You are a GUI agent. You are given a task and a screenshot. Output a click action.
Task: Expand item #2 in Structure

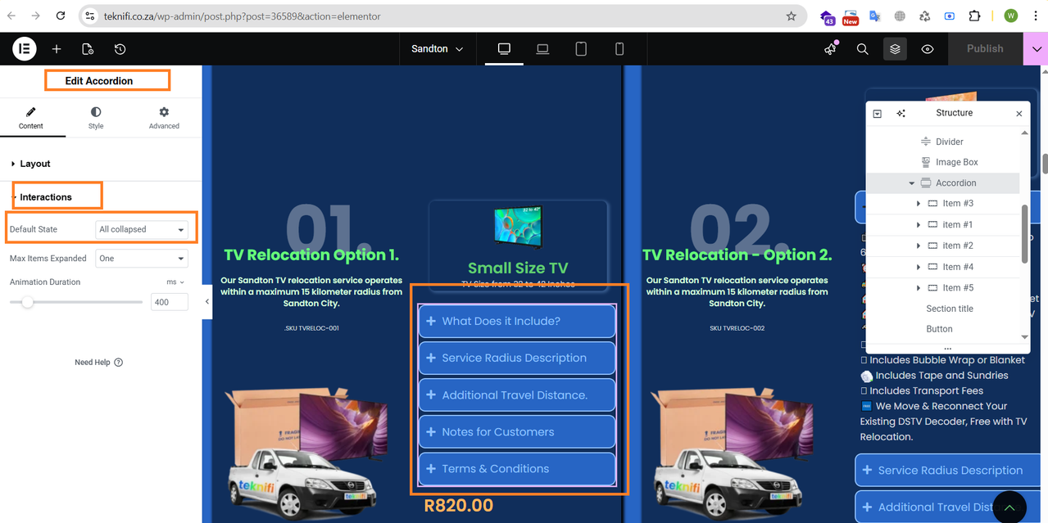point(918,246)
